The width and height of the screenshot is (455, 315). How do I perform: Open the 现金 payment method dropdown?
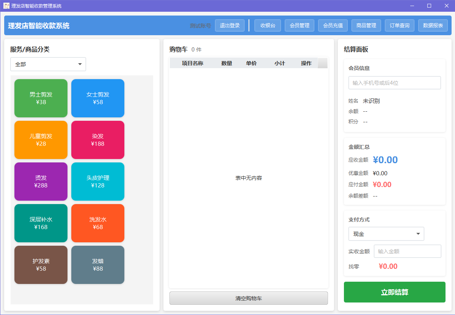pyautogui.click(x=386, y=234)
